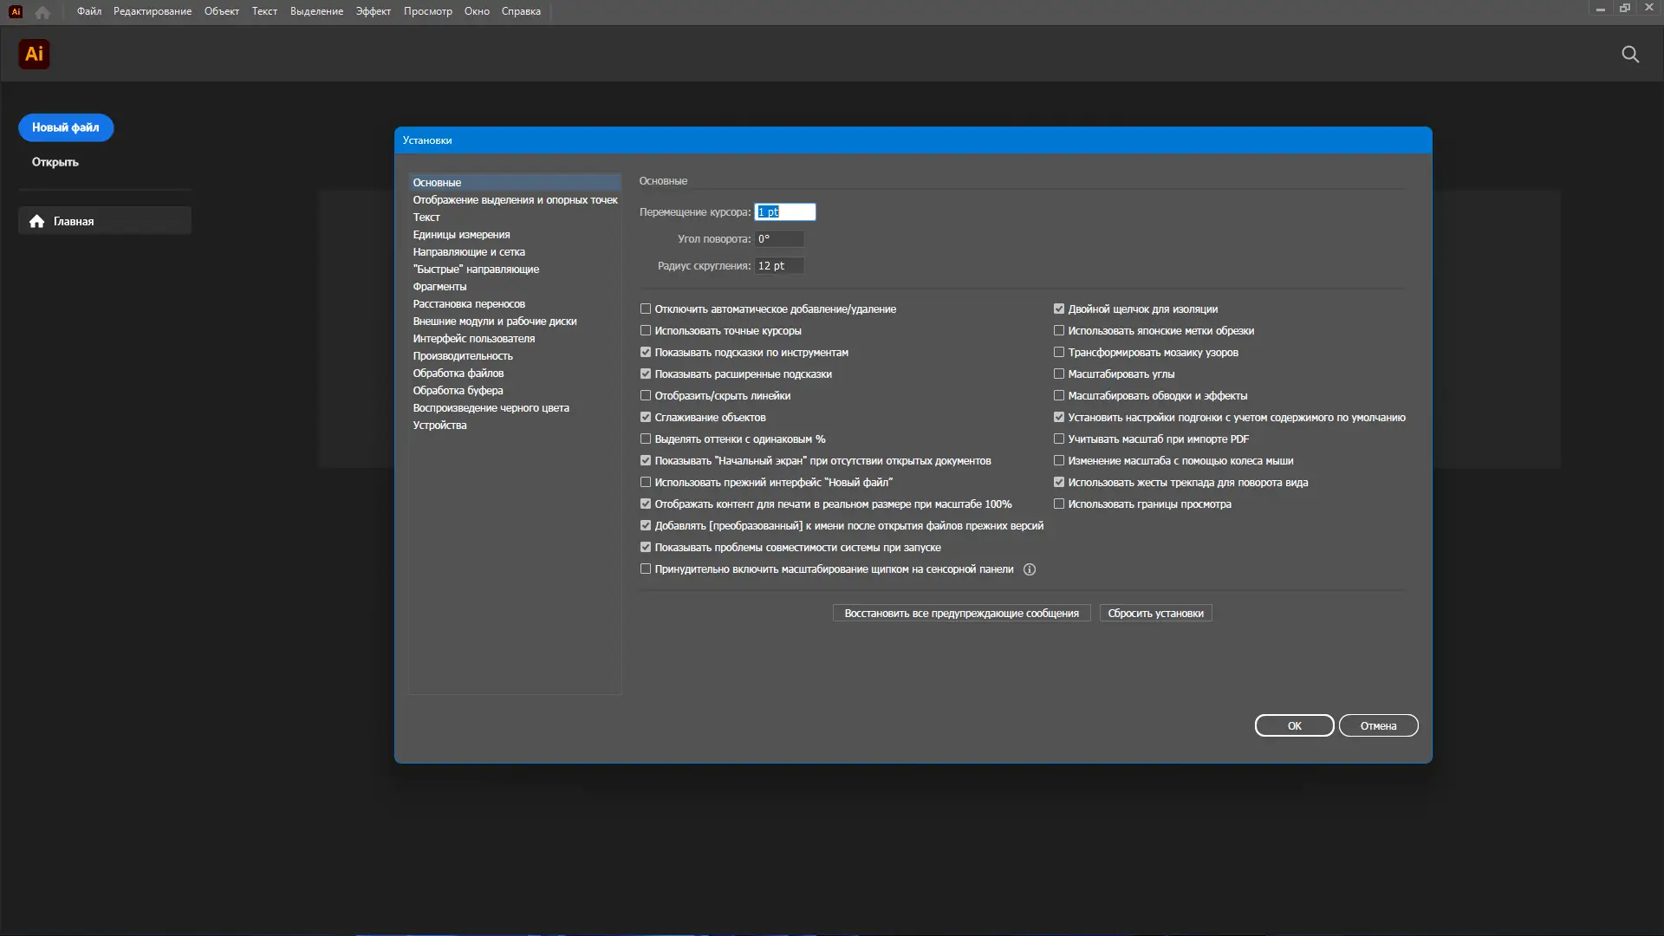Open Интерфейс пользователя preferences section

point(473,338)
